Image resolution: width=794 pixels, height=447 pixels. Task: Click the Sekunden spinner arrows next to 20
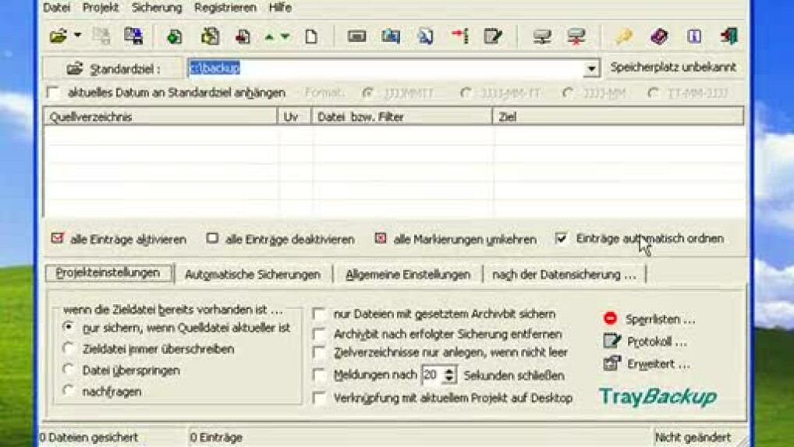pyautogui.click(x=449, y=375)
